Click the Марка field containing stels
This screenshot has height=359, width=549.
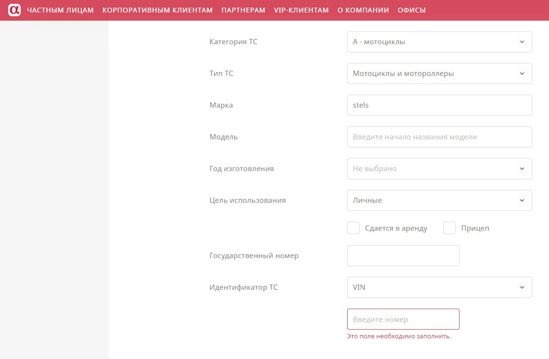click(x=439, y=105)
